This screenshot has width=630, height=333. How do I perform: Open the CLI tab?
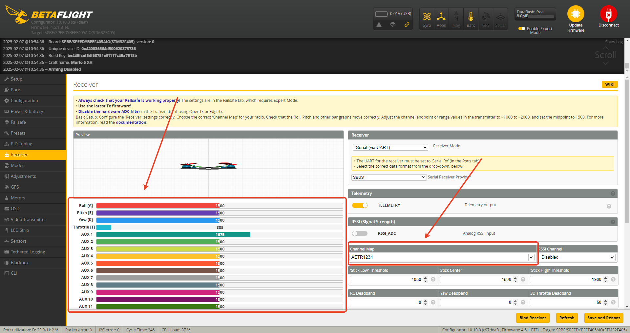(33, 273)
